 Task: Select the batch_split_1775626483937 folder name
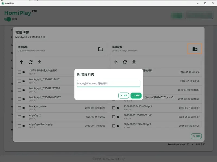point(45,97)
